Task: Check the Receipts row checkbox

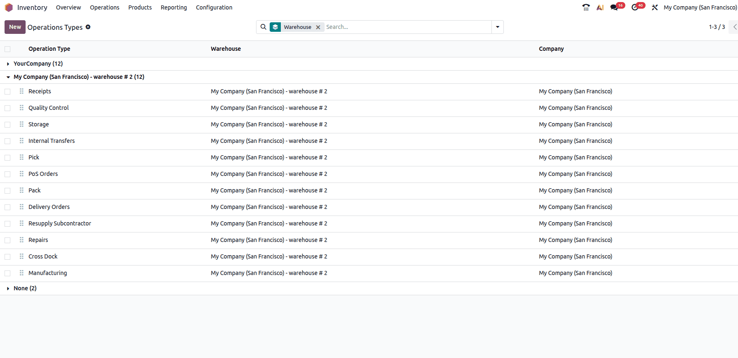Action: coord(7,92)
